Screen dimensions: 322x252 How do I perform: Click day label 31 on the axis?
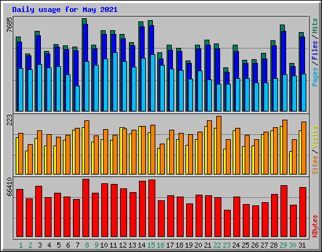click(x=302, y=245)
